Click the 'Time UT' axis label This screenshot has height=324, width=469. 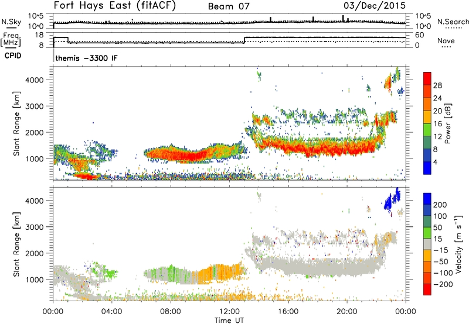pos(229,320)
